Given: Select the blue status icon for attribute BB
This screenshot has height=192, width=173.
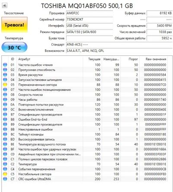Looking at the screenshot, I should pos(5,129).
